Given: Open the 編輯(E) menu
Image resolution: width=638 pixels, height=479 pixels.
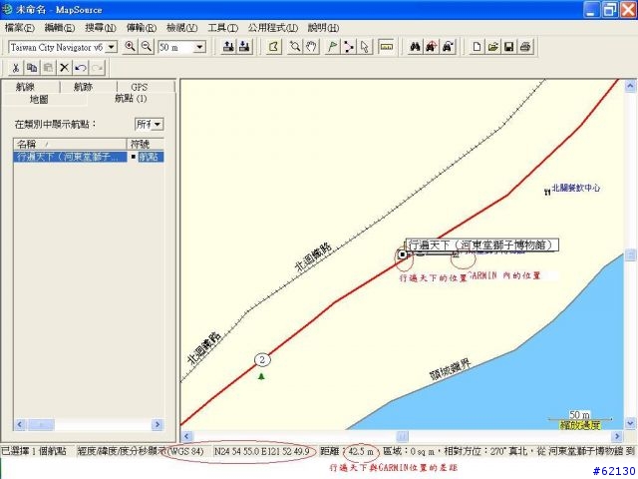Looking at the screenshot, I should coord(60,28).
